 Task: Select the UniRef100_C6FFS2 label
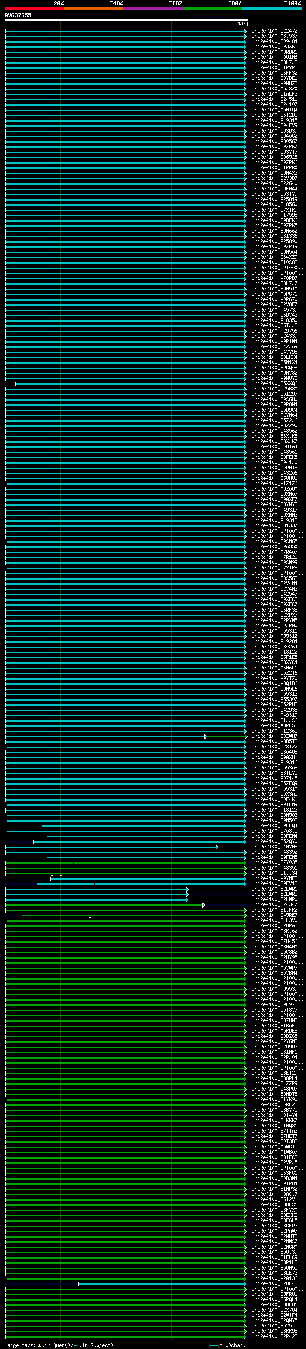click(274, 73)
